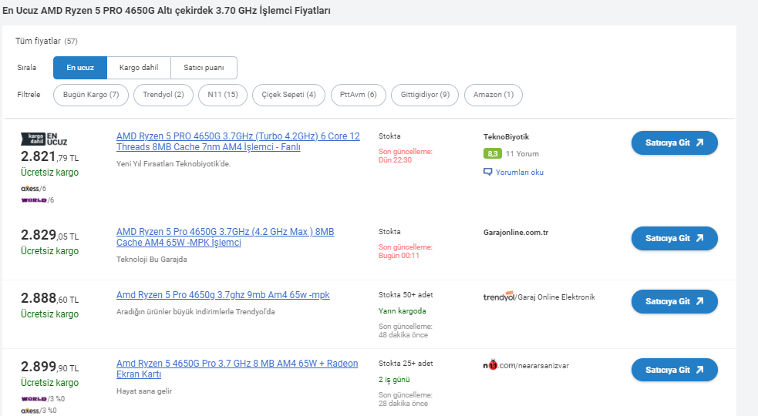Click the 48 dakika önce update time
This screenshot has height=416, width=758.
tap(403, 335)
